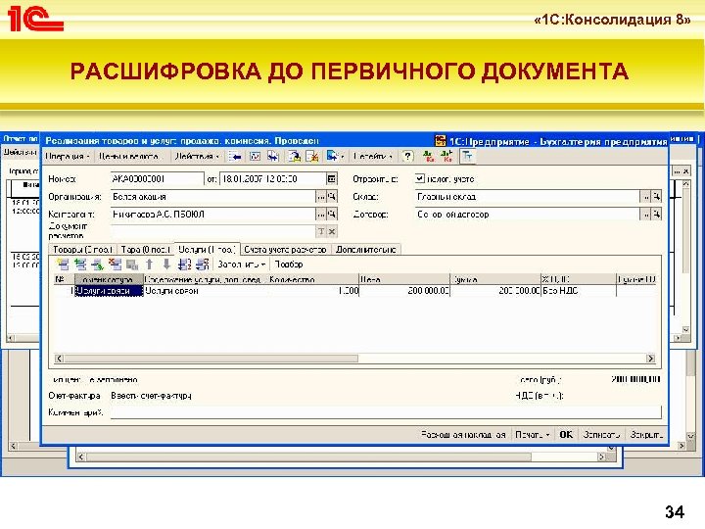This screenshot has width=705, height=529.
Task: Open the Склад field magnifier icon
Action: pos(656,197)
